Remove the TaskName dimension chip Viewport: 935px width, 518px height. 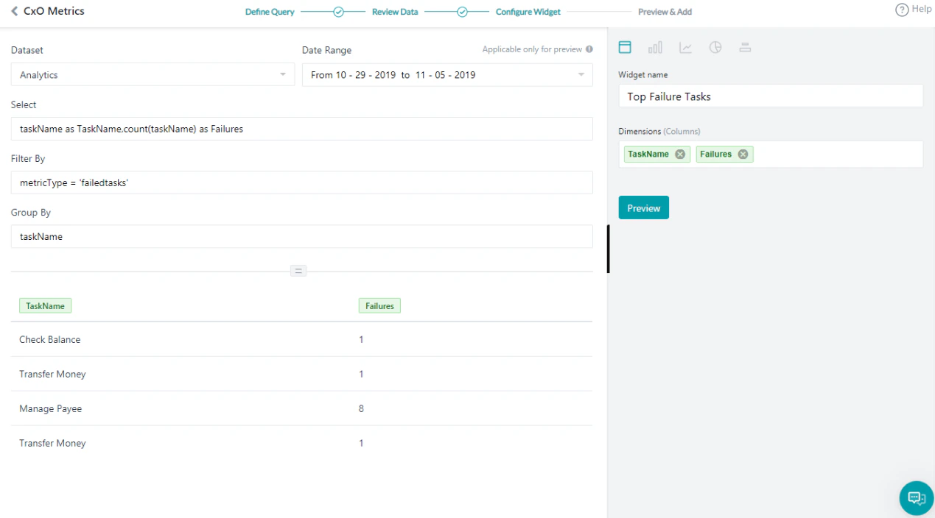coord(680,154)
